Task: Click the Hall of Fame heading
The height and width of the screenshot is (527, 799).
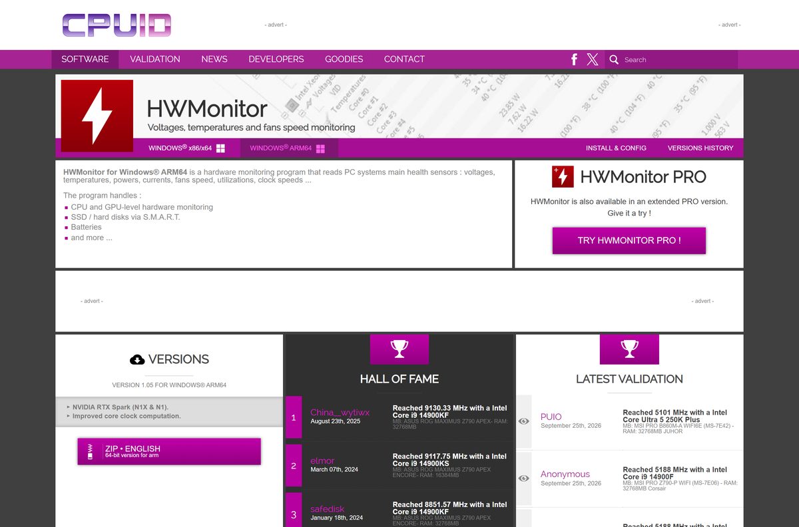Action: click(400, 379)
